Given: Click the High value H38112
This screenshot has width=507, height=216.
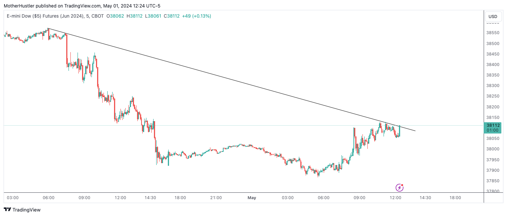Looking at the screenshot, I should (134, 16).
